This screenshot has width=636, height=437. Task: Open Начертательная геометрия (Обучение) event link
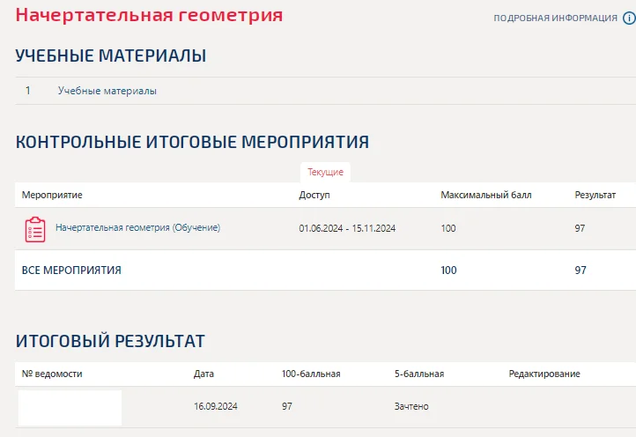[x=138, y=227]
